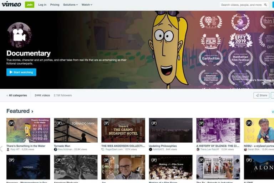
Task: Open the ALONE thumbnail
Action: (x=259, y=167)
